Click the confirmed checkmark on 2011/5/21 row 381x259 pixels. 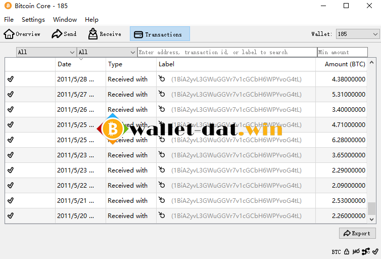(11, 200)
